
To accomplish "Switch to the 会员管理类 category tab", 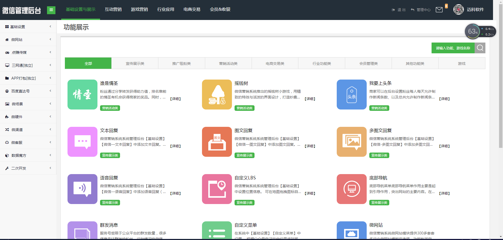I will 369,63.
